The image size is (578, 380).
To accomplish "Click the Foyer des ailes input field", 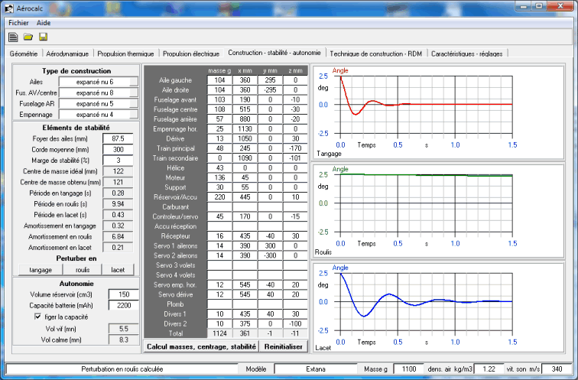I will 118,138.
